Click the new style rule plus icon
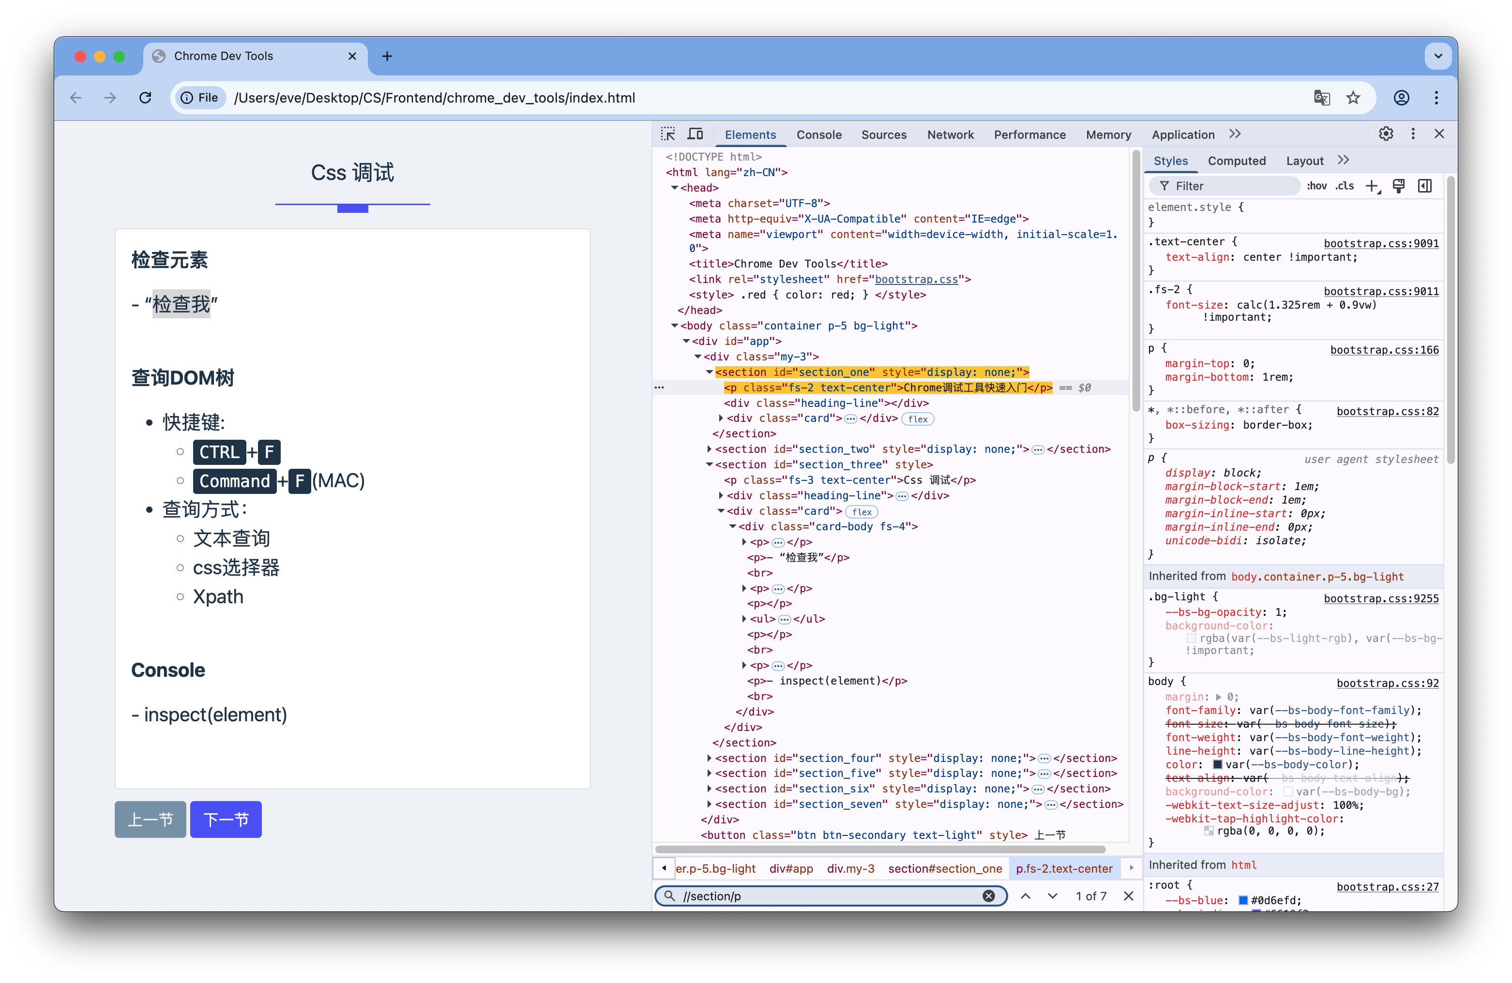 click(x=1372, y=186)
